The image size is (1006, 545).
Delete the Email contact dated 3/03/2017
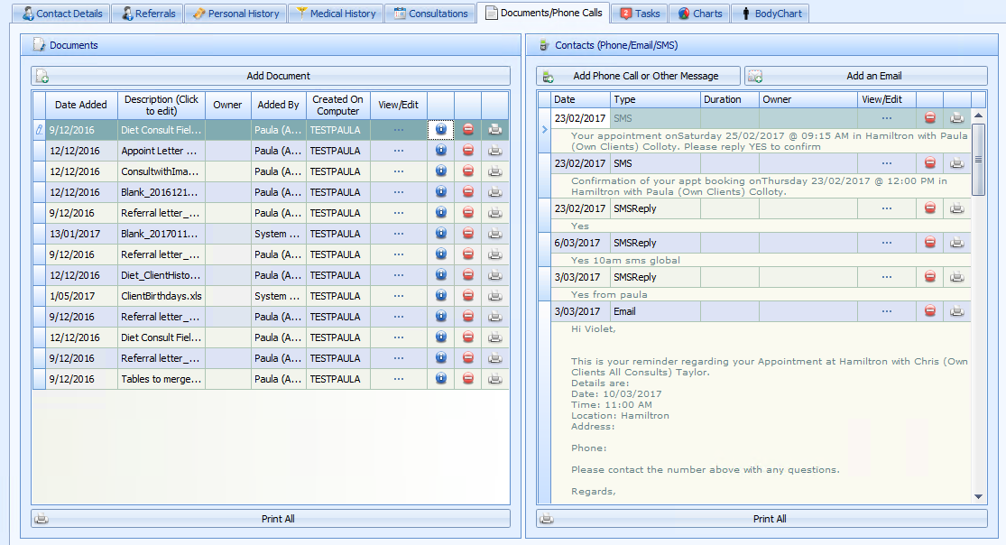click(929, 310)
